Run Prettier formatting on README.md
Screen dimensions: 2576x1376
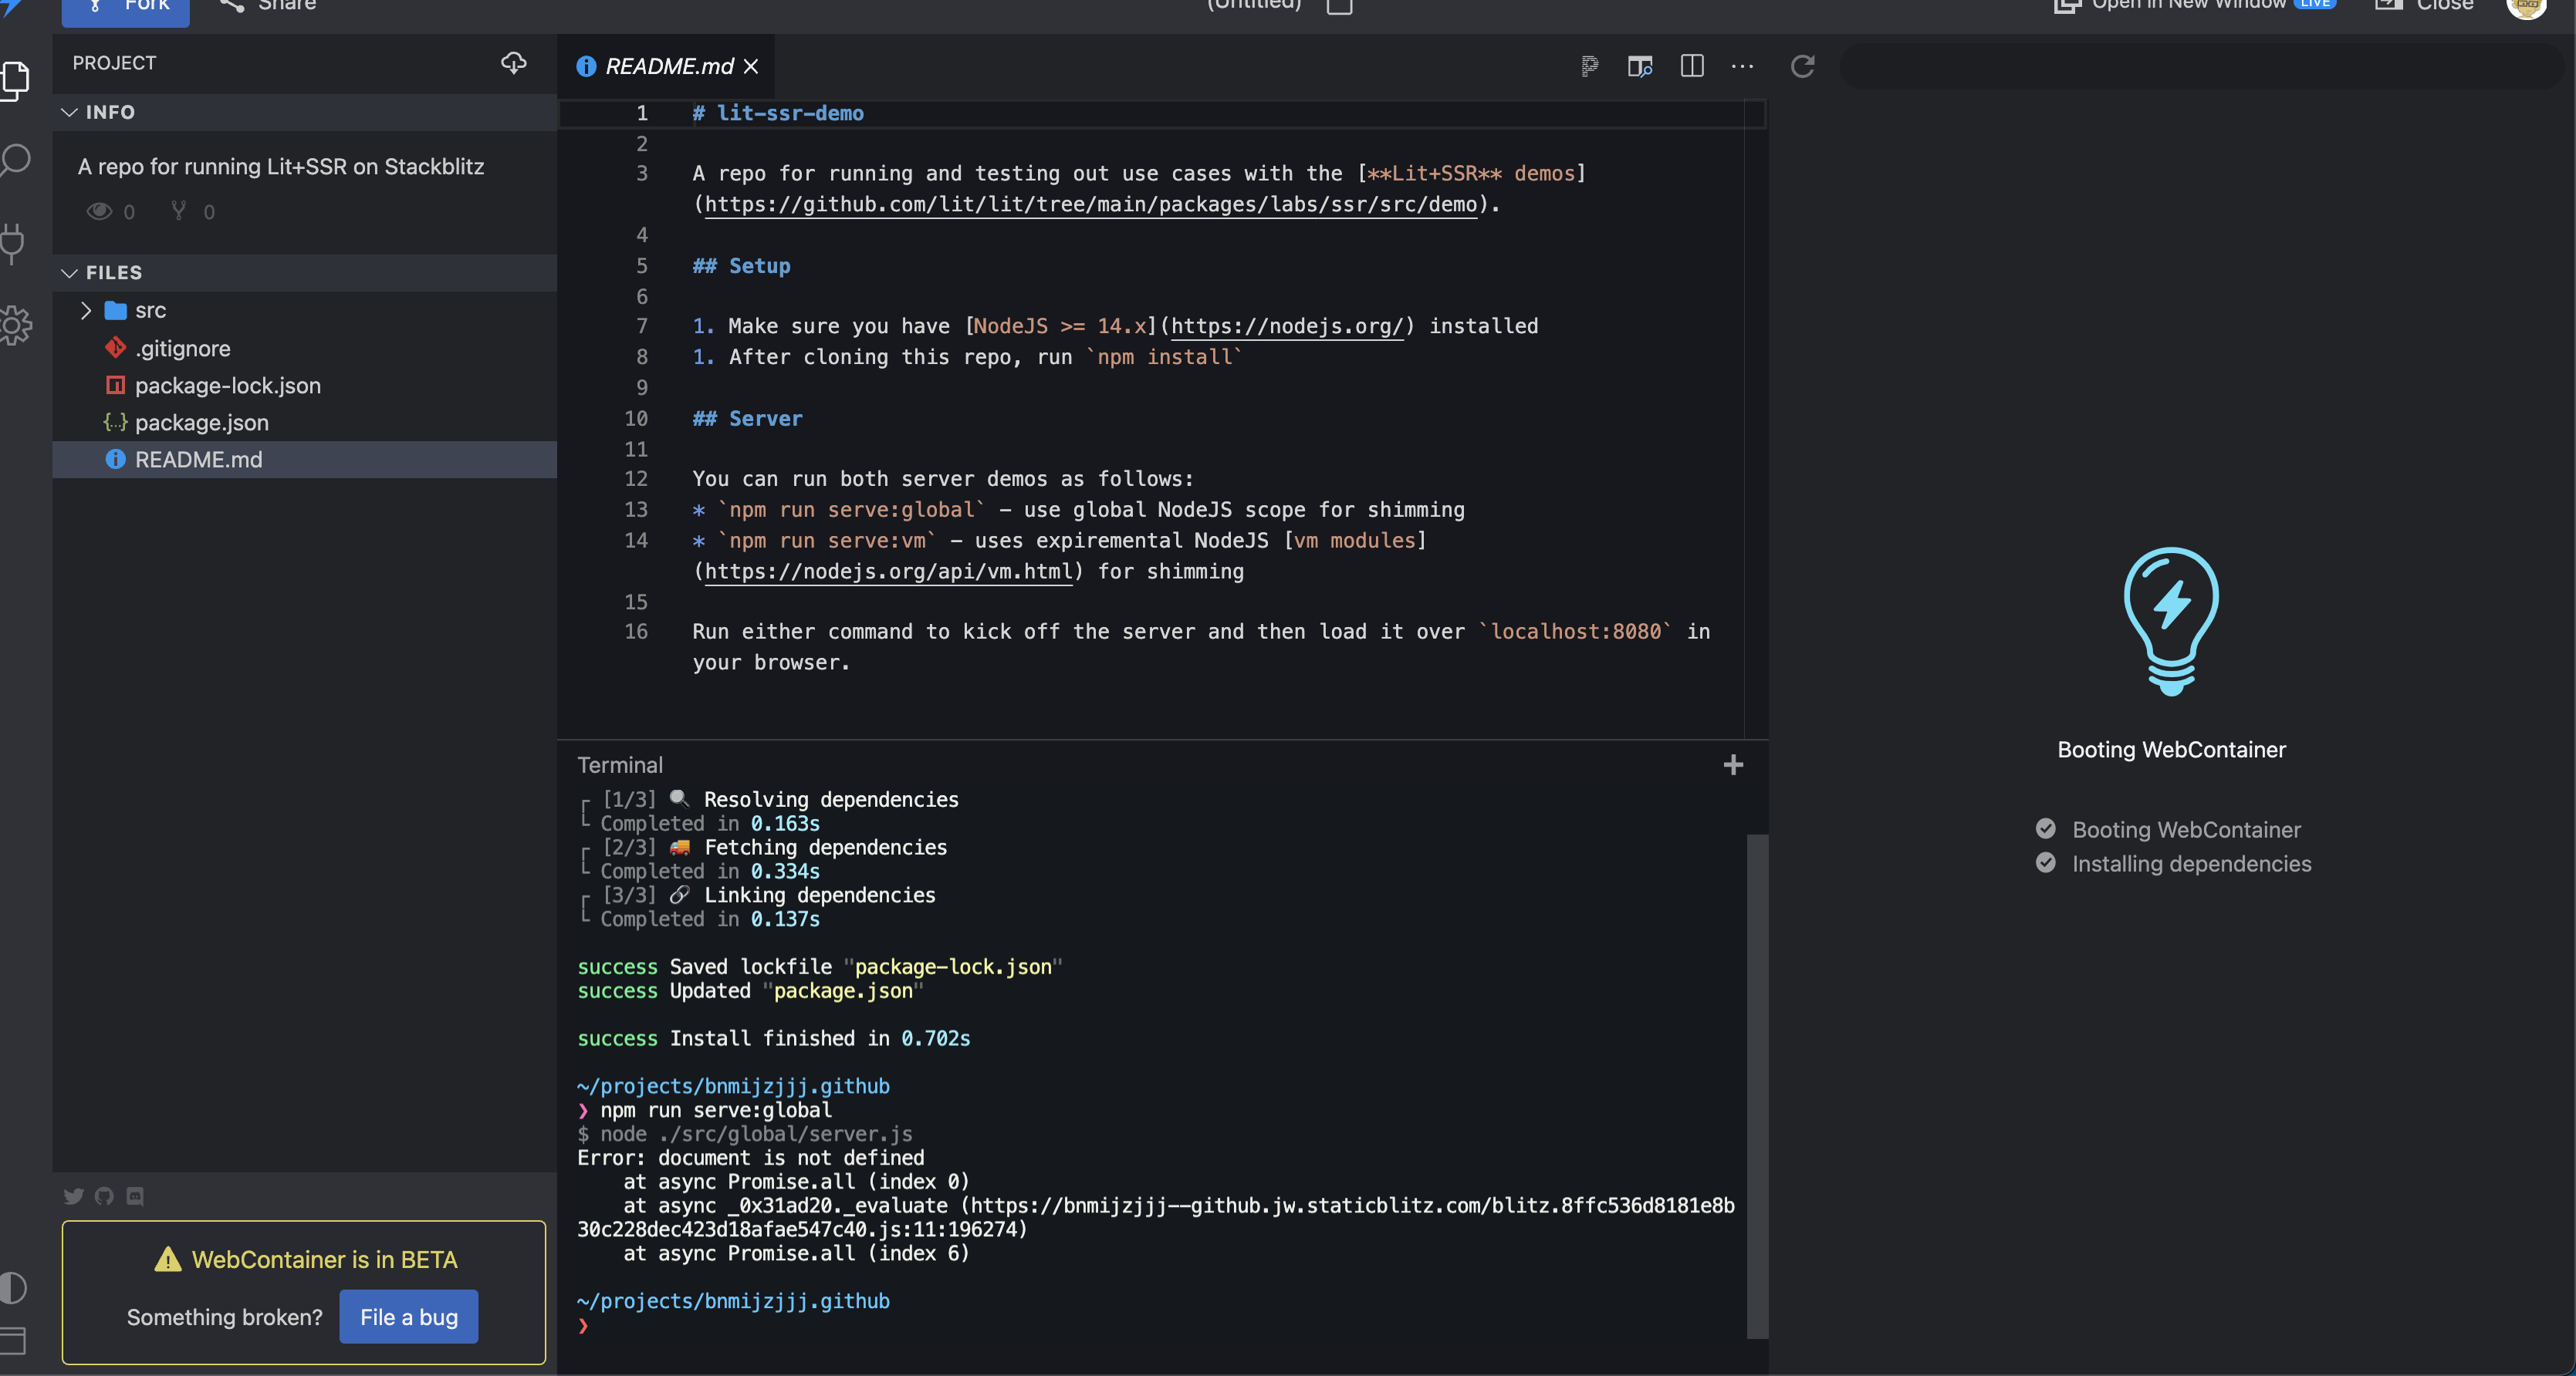tap(1589, 66)
